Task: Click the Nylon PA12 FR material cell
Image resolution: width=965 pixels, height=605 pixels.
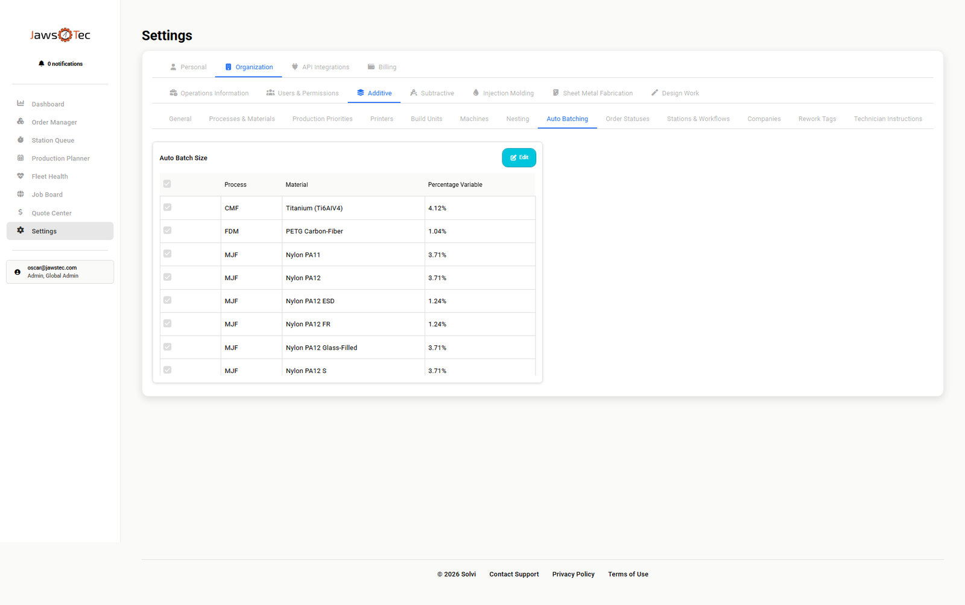Action: click(x=353, y=324)
